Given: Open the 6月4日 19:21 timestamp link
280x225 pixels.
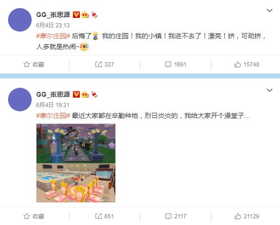Looking at the screenshot, I should (52, 105).
